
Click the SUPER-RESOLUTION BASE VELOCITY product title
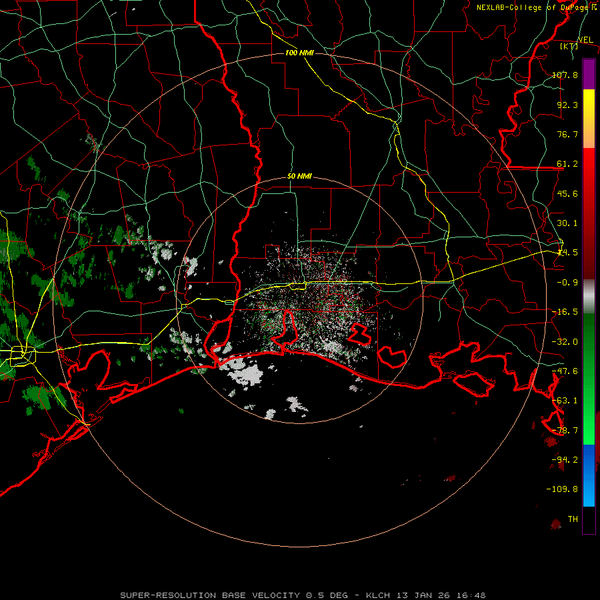[210, 595]
